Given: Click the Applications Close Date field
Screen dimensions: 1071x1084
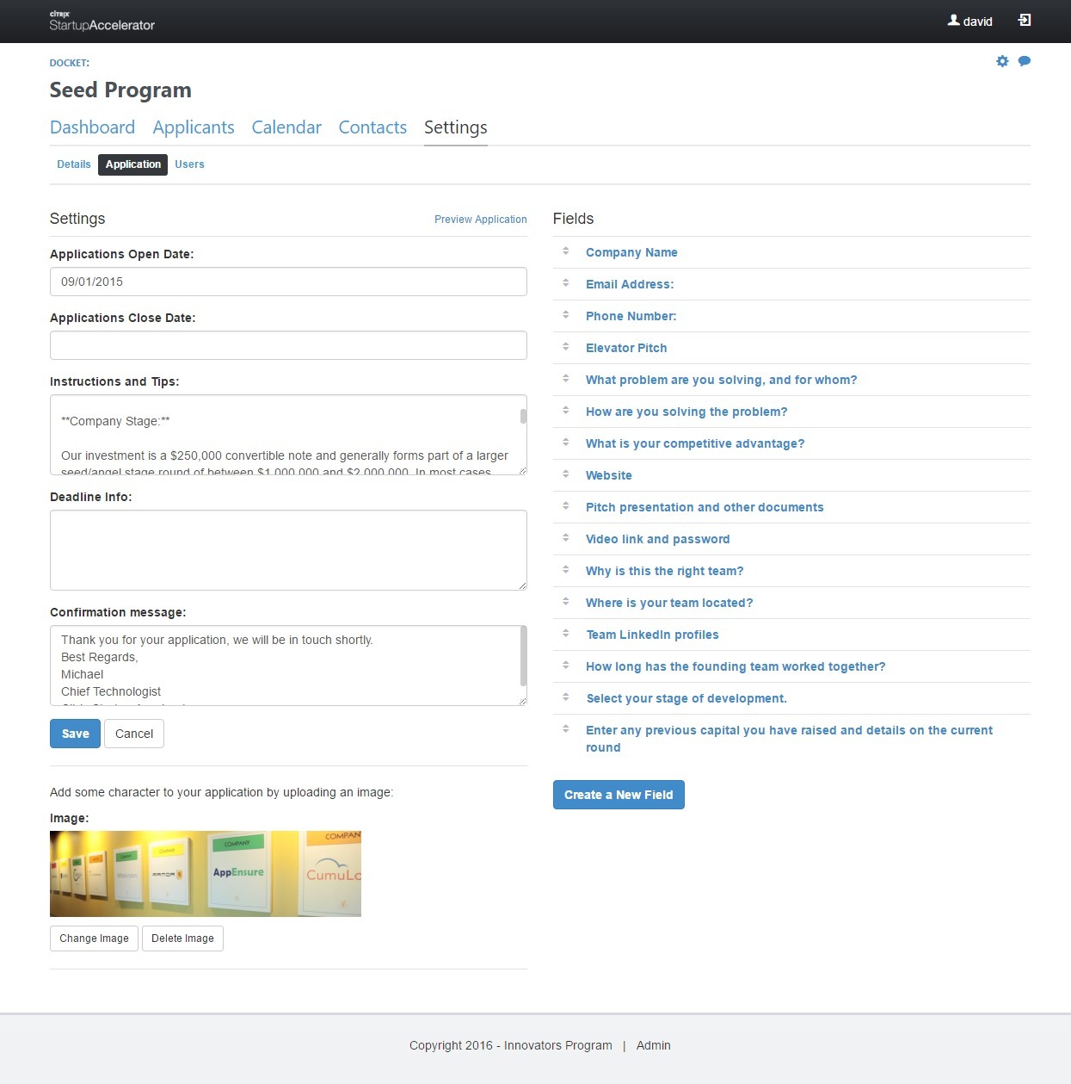Looking at the screenshot, I should 288,345.
